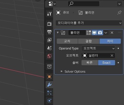Select the 교차 intersect operation

point(67,41)
